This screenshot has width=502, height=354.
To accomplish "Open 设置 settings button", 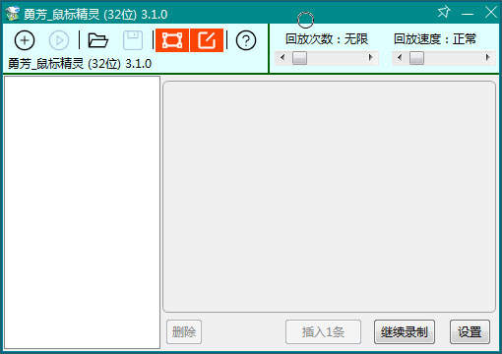I will 470,332.
